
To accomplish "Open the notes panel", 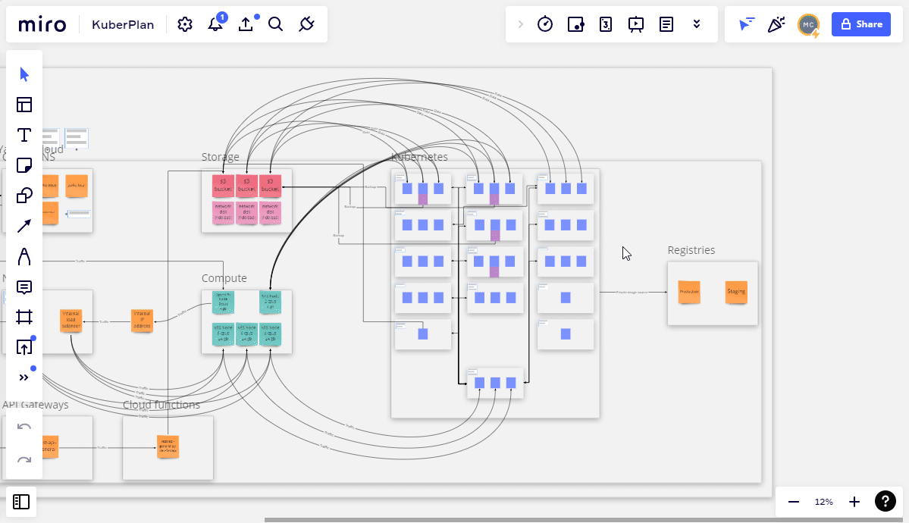I will 666,24.
